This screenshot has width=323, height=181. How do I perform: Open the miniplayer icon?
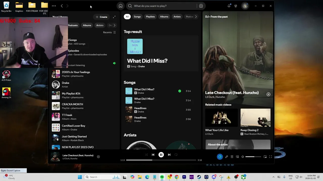click(265, 157)
